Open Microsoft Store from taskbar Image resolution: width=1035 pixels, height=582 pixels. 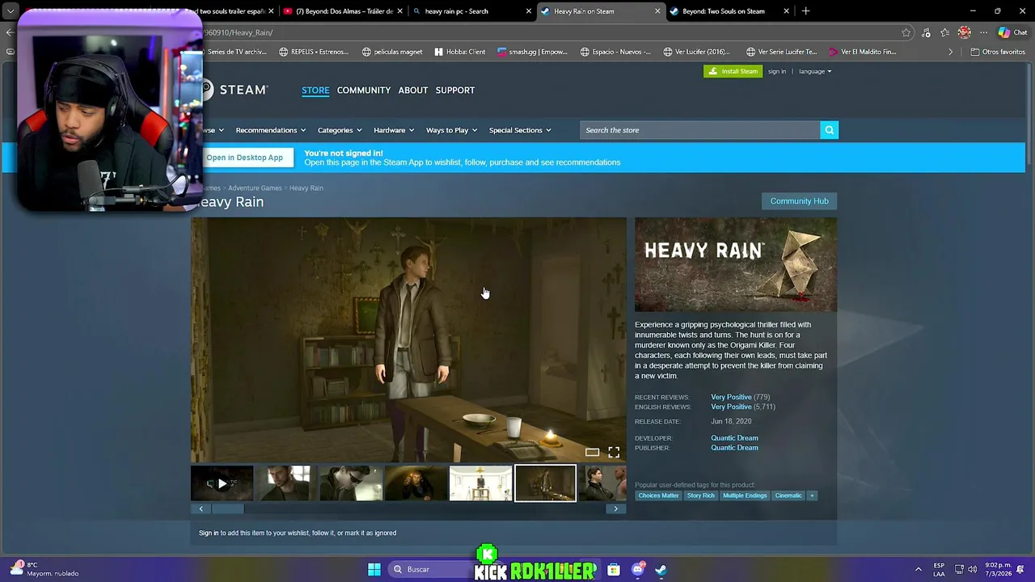[614, 569]
